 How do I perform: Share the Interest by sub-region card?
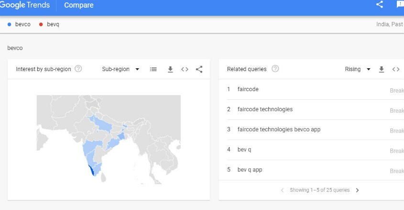199,69
